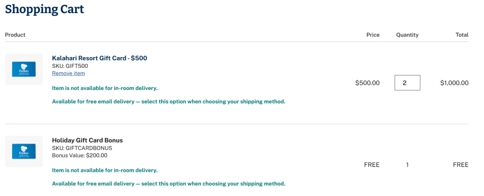Click the Quantity column header
Image resolution: width=484 pixels, height=196 pixels.
(x=407, y=35)
